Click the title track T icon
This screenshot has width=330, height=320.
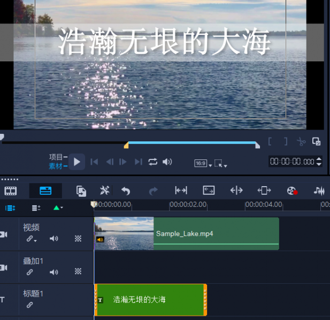tap(2, 300)
